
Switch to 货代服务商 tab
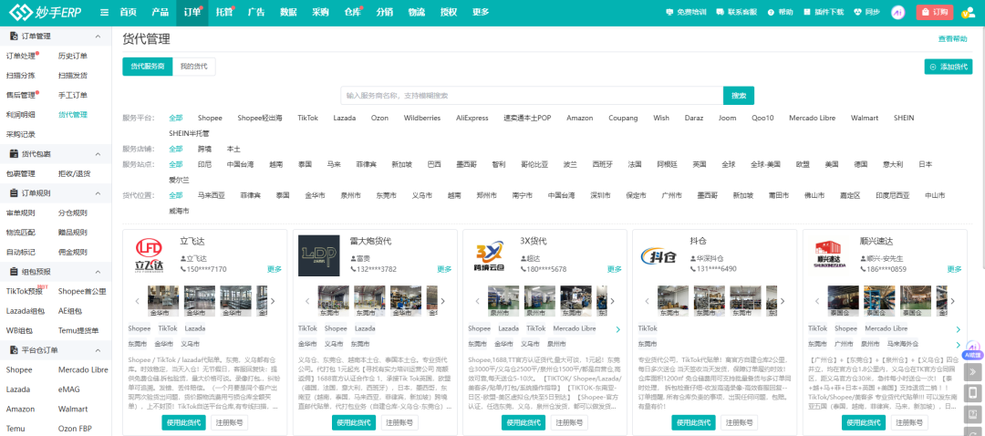[x=148, y=66]
